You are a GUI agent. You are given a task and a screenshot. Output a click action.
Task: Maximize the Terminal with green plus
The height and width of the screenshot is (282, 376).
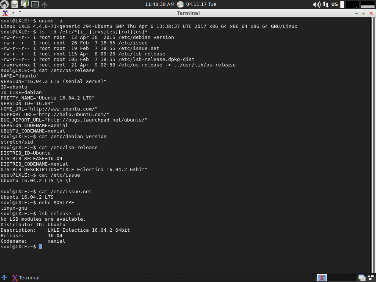pos(364,13)
